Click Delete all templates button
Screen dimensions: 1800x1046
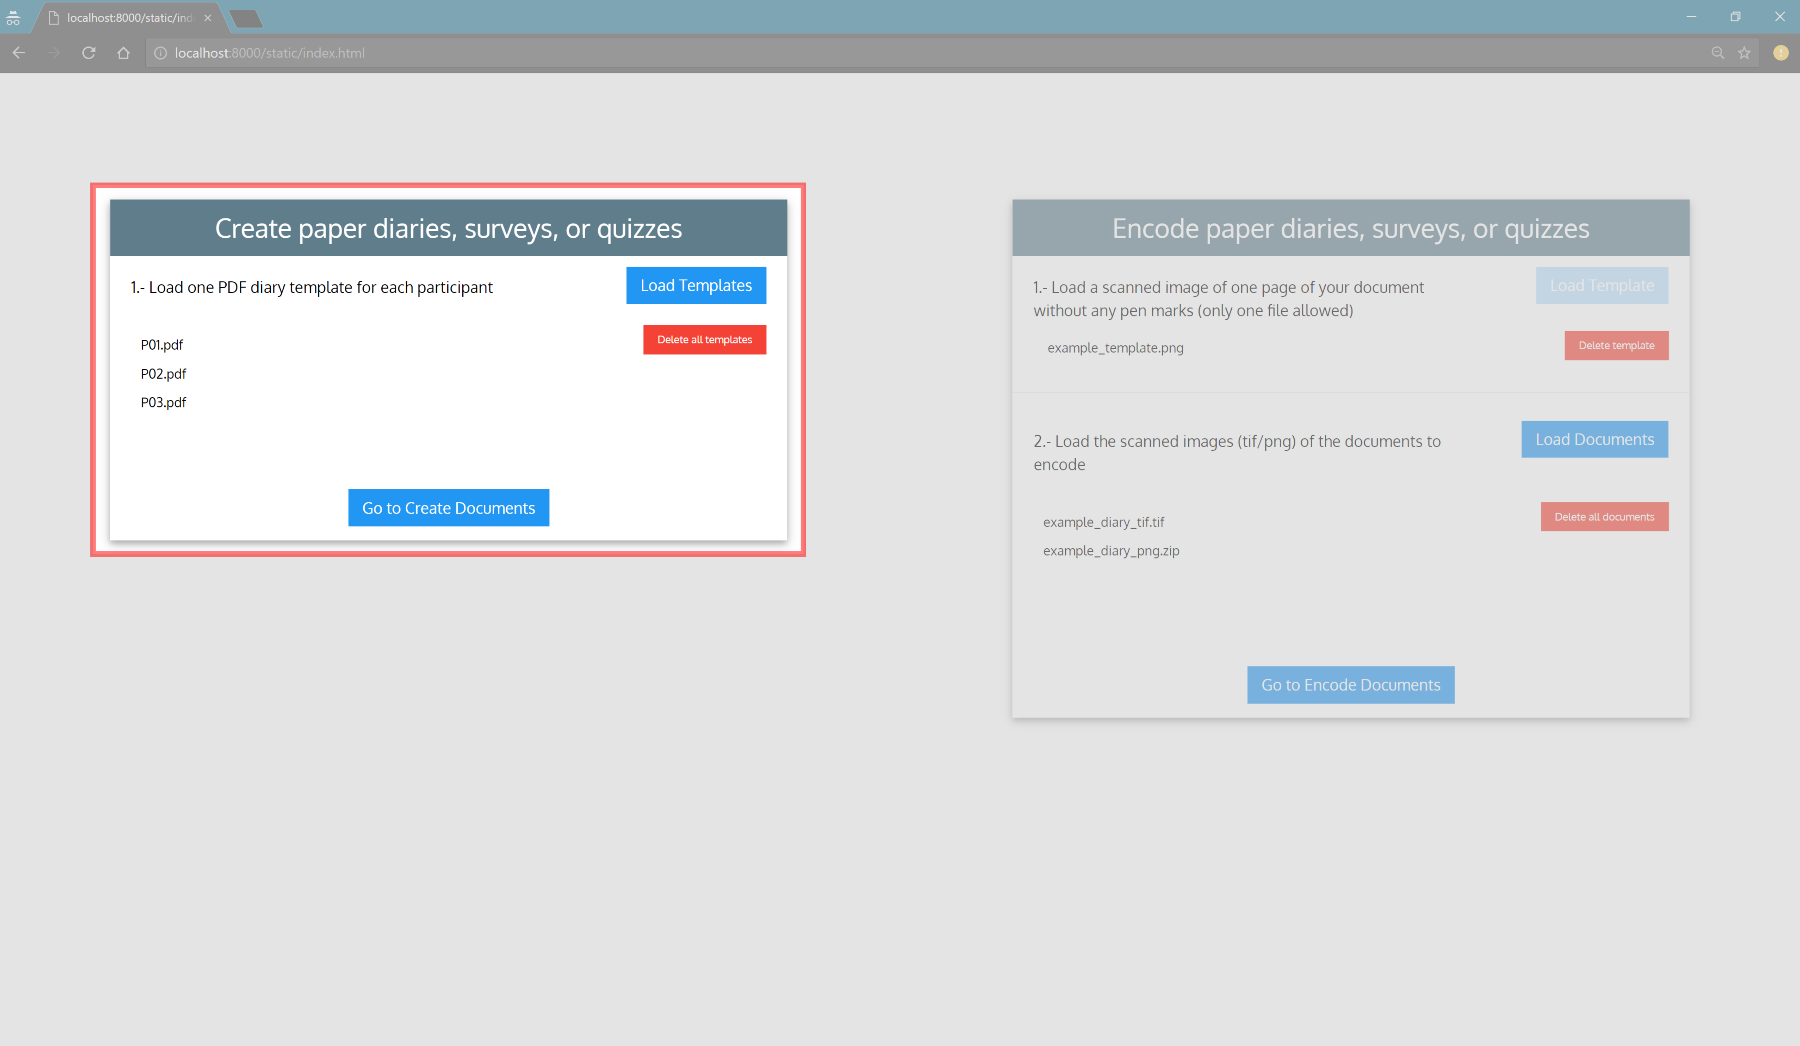click(x=704, y=340)
